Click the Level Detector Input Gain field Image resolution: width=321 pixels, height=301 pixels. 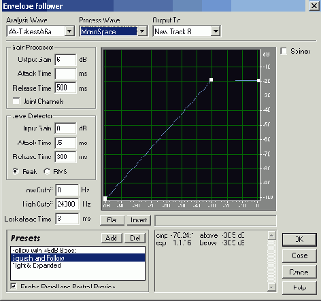65,128
